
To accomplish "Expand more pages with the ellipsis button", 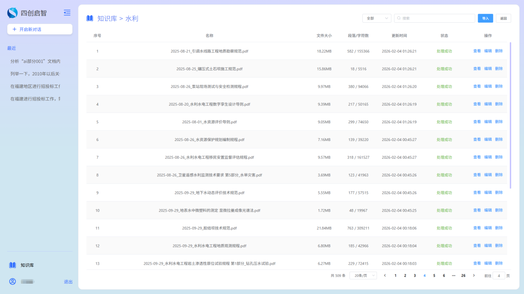I will (454, 275).
